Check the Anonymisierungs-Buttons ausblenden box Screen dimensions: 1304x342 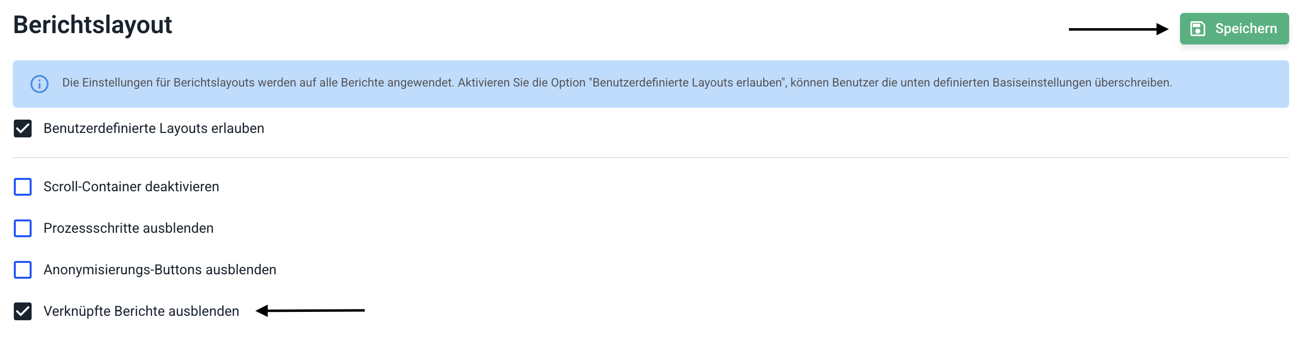pyautogui.click(x=23, y=270)
